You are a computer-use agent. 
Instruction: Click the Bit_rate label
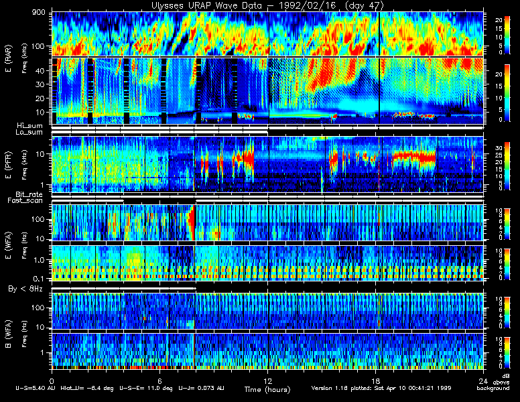29,194
